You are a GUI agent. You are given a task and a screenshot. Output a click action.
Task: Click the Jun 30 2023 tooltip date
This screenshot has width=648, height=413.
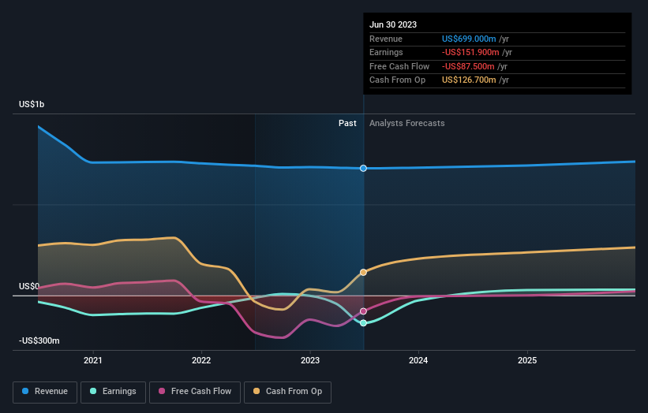coord(393,24)
